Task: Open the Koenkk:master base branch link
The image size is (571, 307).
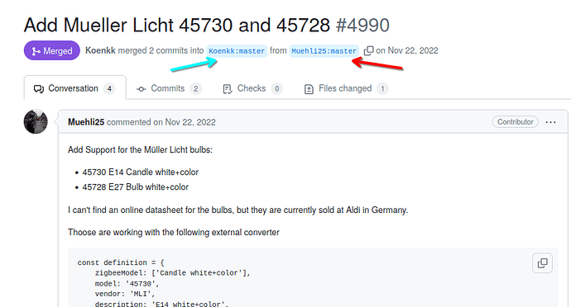Action: pyautogui.click(x=237, y=51)
